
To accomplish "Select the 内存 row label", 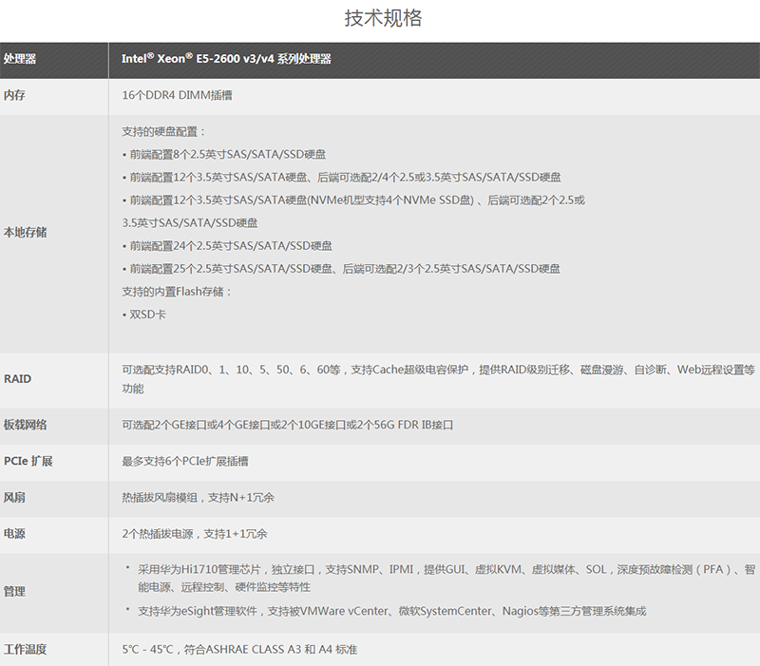I will tap(14, 96).
